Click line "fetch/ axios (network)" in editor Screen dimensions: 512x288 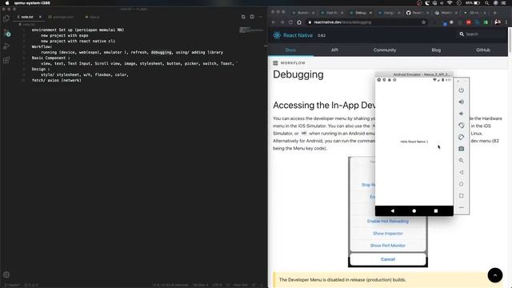[56, 80]
